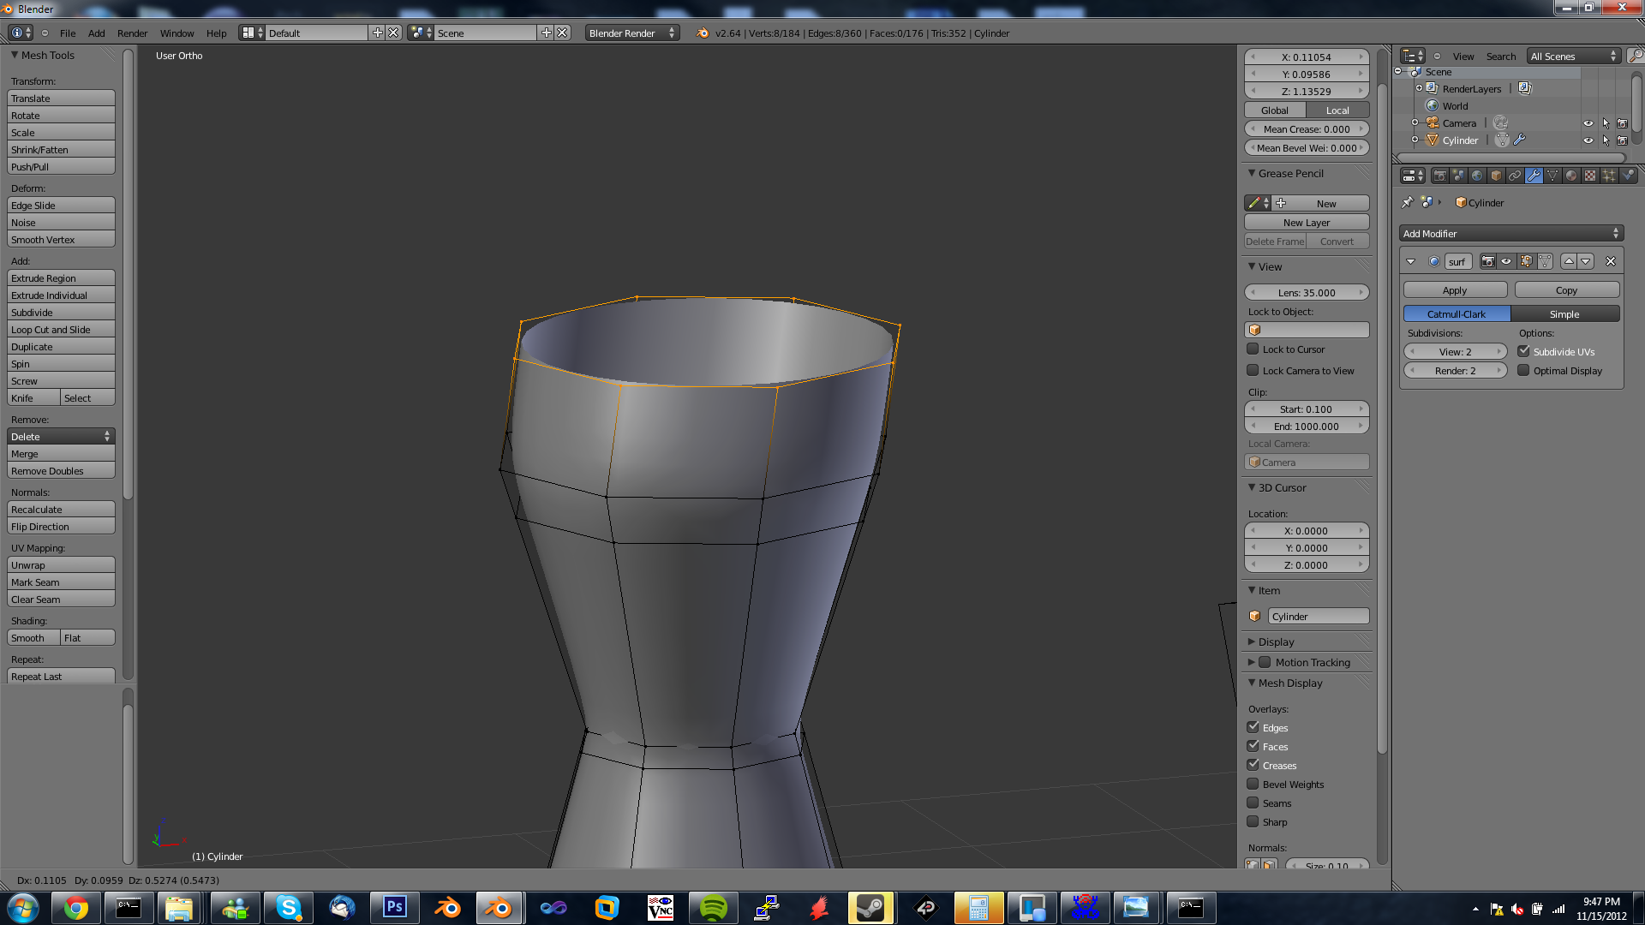Switch to the World properties tab
This screenshot has width=1645, height=925.
coord(1476,176)
